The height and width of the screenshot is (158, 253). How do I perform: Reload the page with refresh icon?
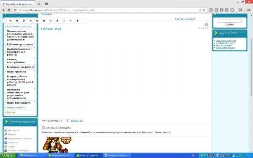15,10
